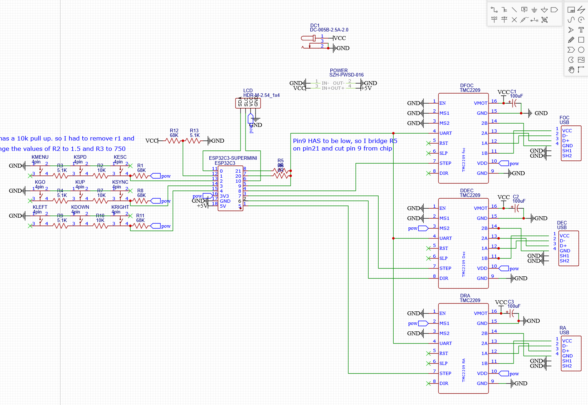Image resolution: width=588 pixels, height=405 pixels.
Task: Select resistor R2 10K label
Action: (101, 168)
